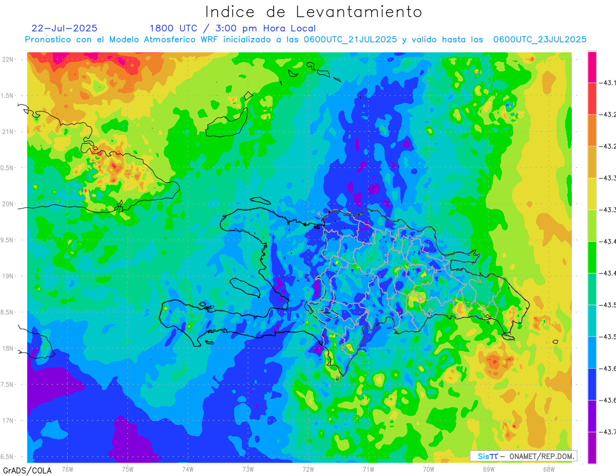Click the valid-until time "0600UTC_23JUL2025"

tap(540, 40)
